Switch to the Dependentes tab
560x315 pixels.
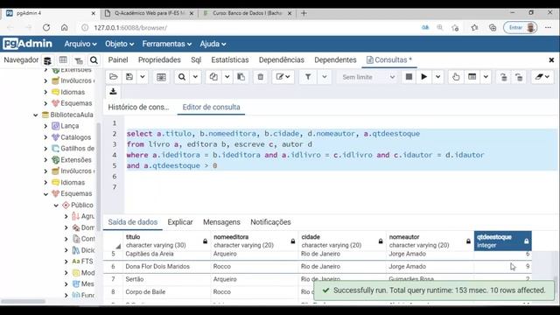(x=335, y=60)
